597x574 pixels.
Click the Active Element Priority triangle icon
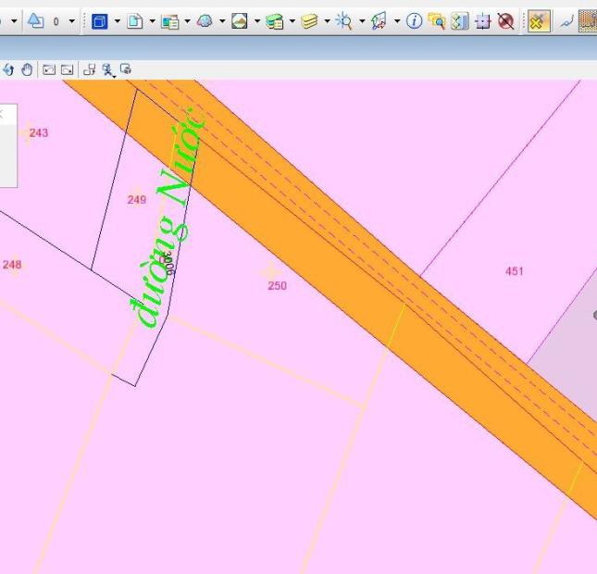click(x=36, y=21)
